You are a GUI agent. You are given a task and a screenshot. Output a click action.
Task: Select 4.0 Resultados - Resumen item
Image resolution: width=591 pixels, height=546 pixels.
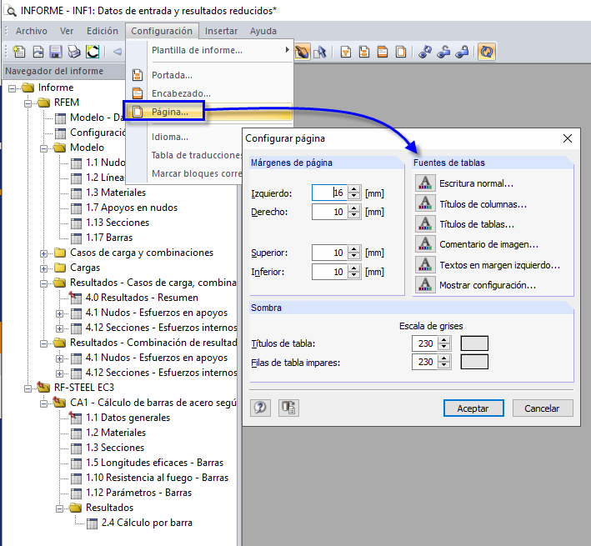(142, 298)
